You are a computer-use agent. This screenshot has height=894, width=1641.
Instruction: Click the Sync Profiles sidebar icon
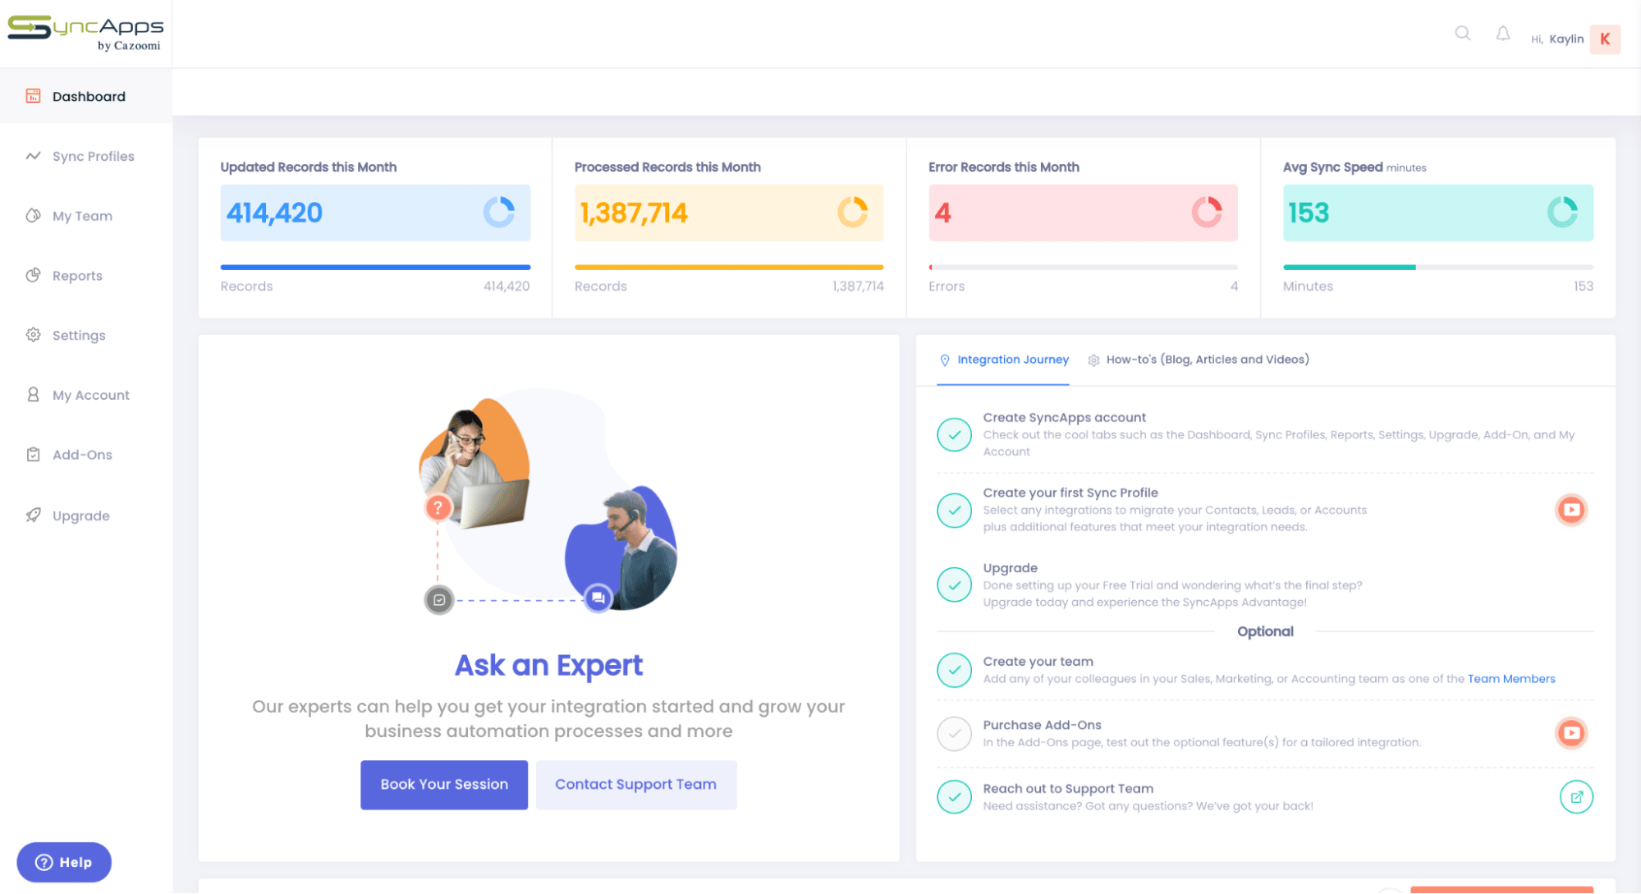[33, 156]
